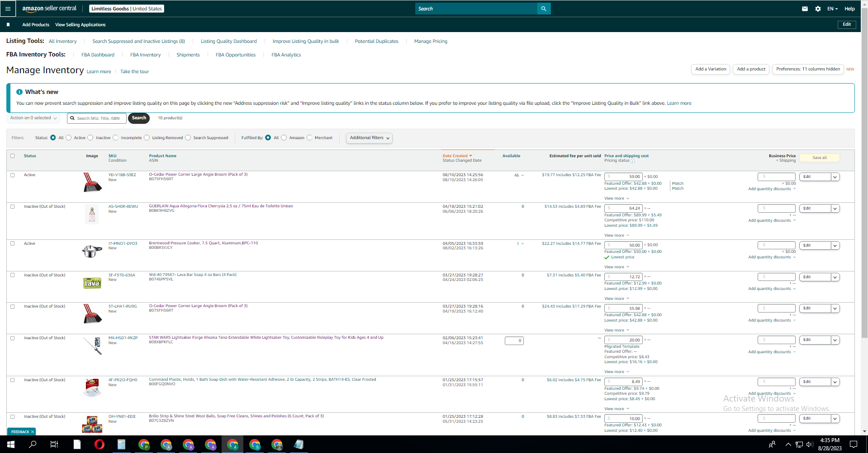
Task: Close the FEEDBACK tab with its X
Action: click(33, 432)
